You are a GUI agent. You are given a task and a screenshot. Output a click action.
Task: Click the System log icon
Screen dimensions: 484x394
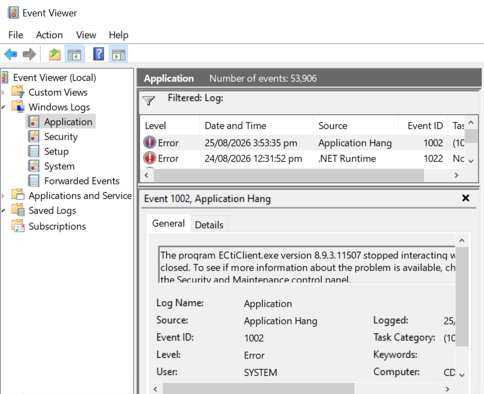click(33, 166)
